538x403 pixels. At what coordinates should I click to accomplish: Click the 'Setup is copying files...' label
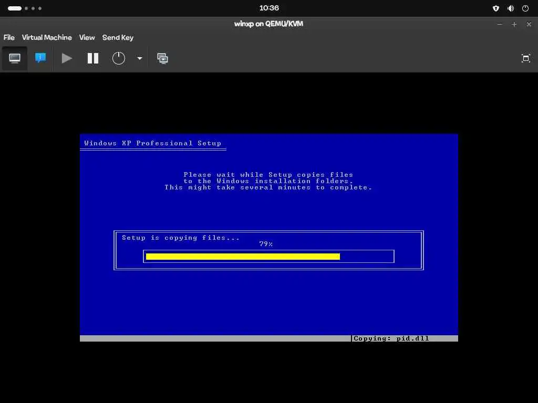point(181,238)
